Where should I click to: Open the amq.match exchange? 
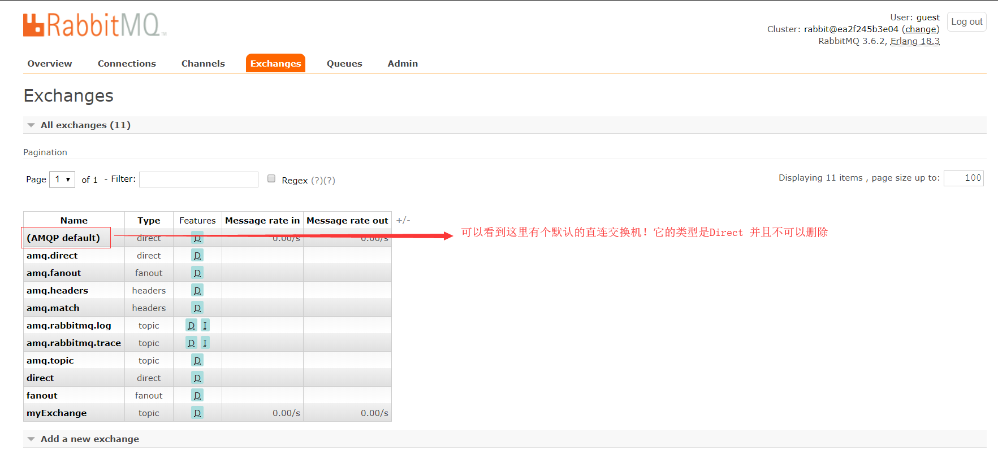[53, 308]
